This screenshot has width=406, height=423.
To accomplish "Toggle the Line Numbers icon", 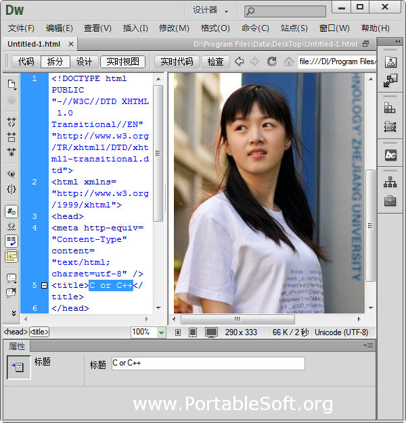I will (x=12, y=211).
